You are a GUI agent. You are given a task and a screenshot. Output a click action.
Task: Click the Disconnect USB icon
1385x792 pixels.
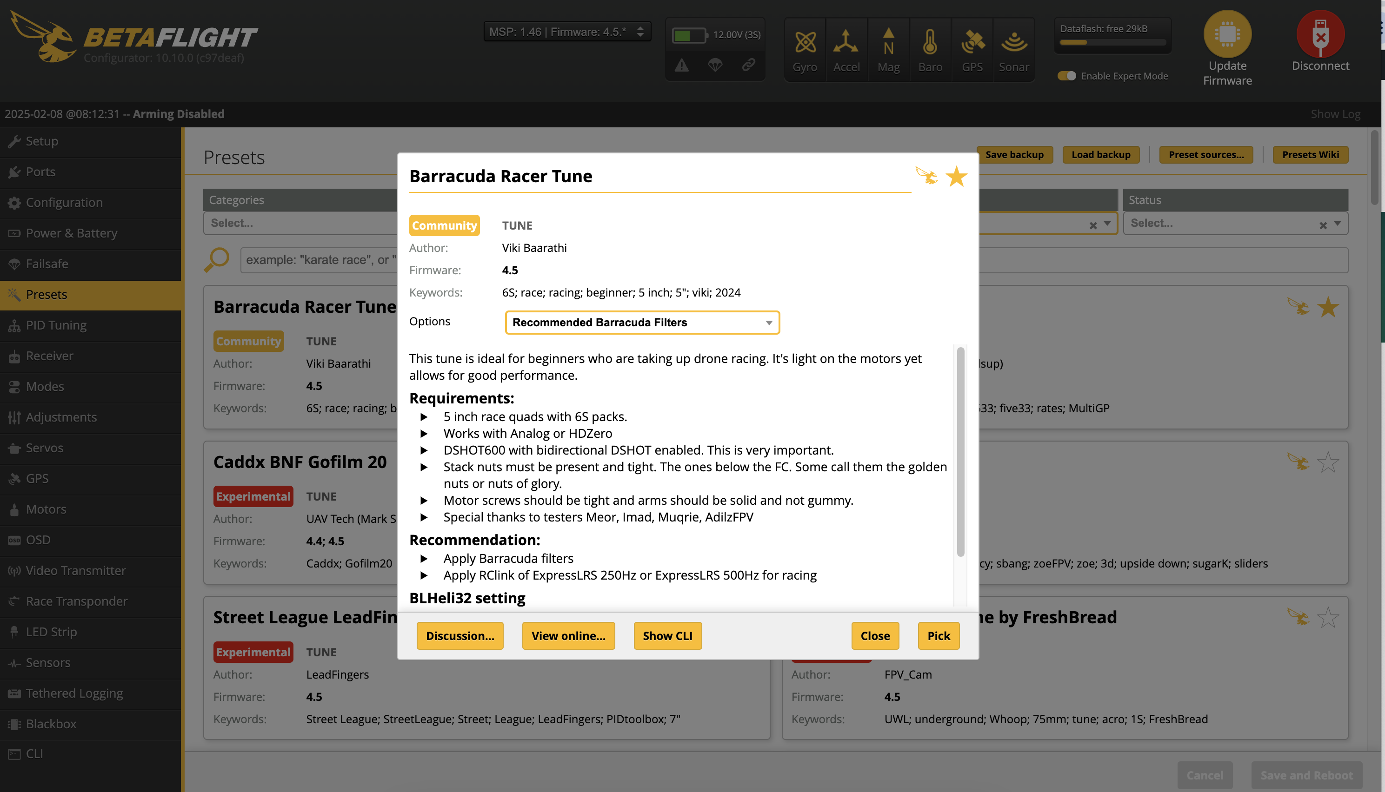(1320, 35)
